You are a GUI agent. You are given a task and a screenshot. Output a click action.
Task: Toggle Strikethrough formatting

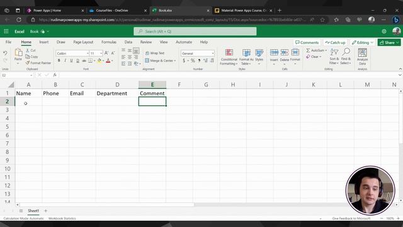(x=84, y=61)
